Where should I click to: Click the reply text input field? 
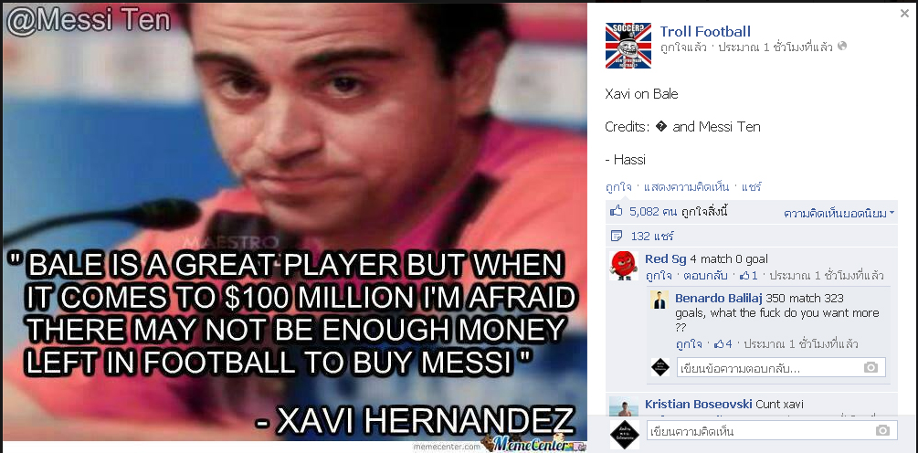[781, 368]
